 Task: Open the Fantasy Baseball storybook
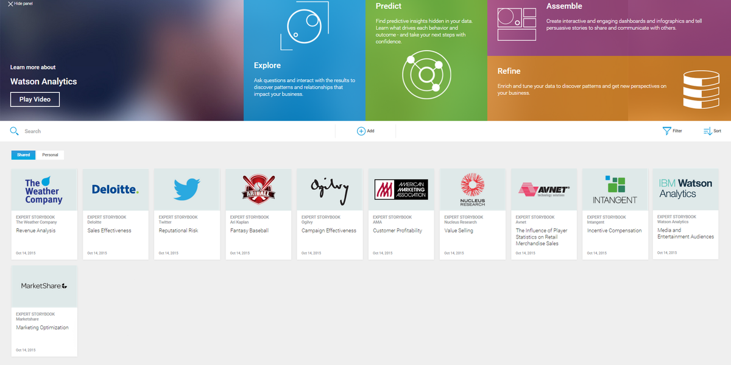coord(249,231)
